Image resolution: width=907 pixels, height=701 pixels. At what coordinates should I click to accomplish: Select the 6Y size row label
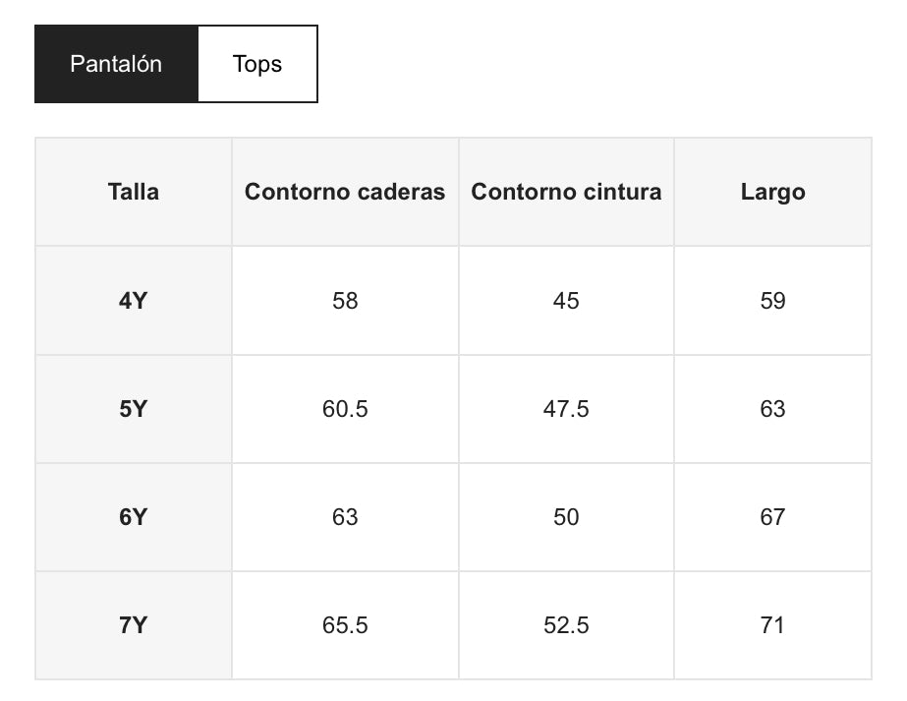click(134, 517)
